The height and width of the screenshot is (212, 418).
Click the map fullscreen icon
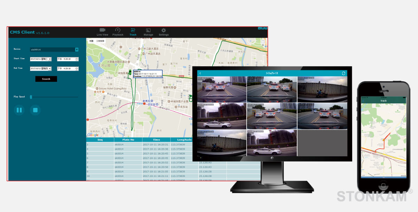tap(263, 42)
